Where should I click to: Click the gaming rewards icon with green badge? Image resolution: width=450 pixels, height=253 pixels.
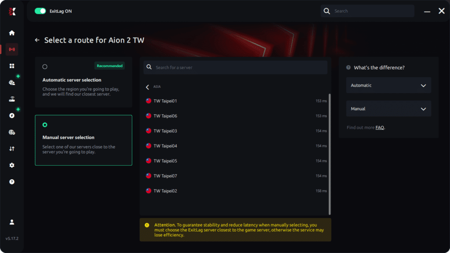[11, 82]
